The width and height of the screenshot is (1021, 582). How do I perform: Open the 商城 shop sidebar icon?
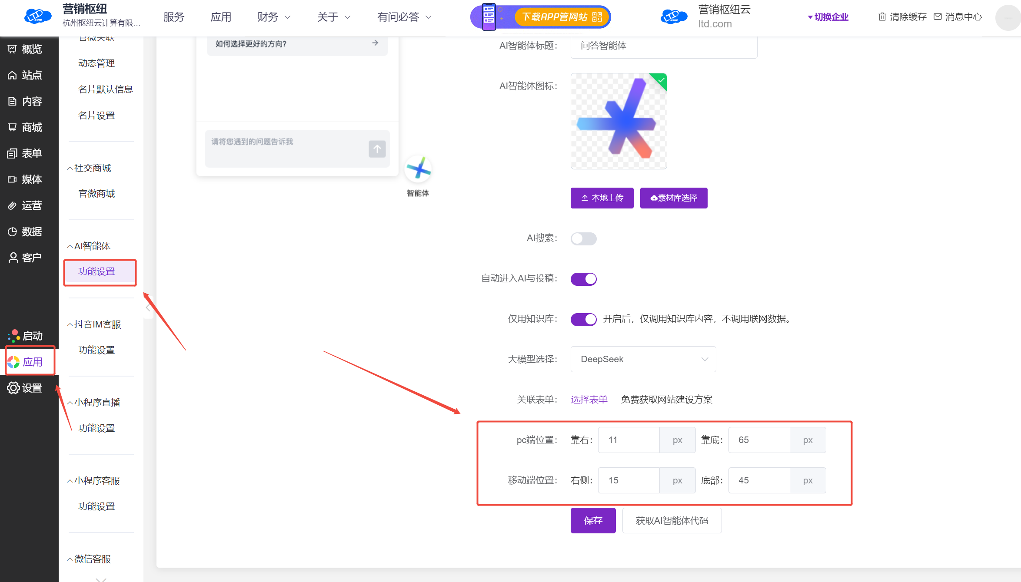(13, 127)
